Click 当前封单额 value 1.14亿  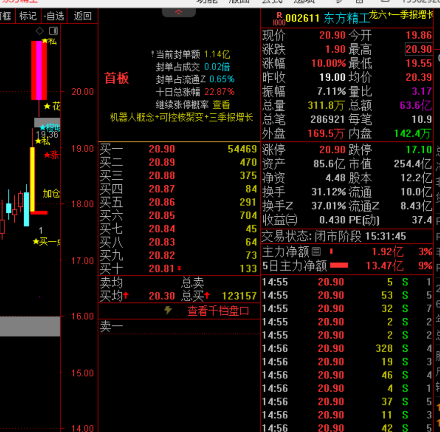(x=217, y=54)
